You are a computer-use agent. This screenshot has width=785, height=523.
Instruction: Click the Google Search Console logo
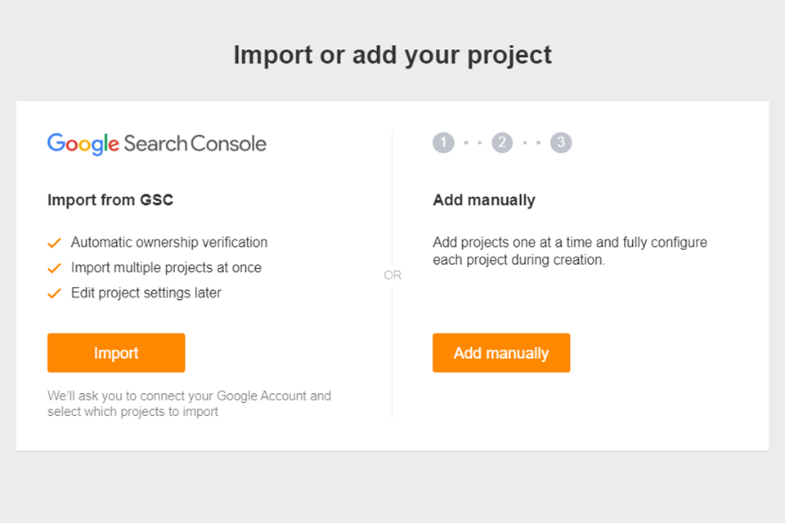157,144
